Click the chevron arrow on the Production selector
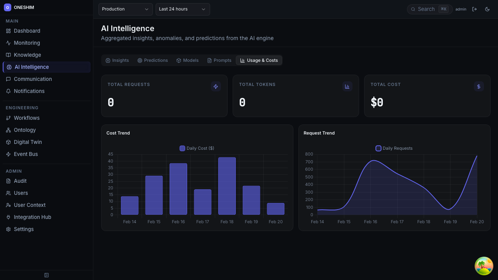 [x=147, y=9]
